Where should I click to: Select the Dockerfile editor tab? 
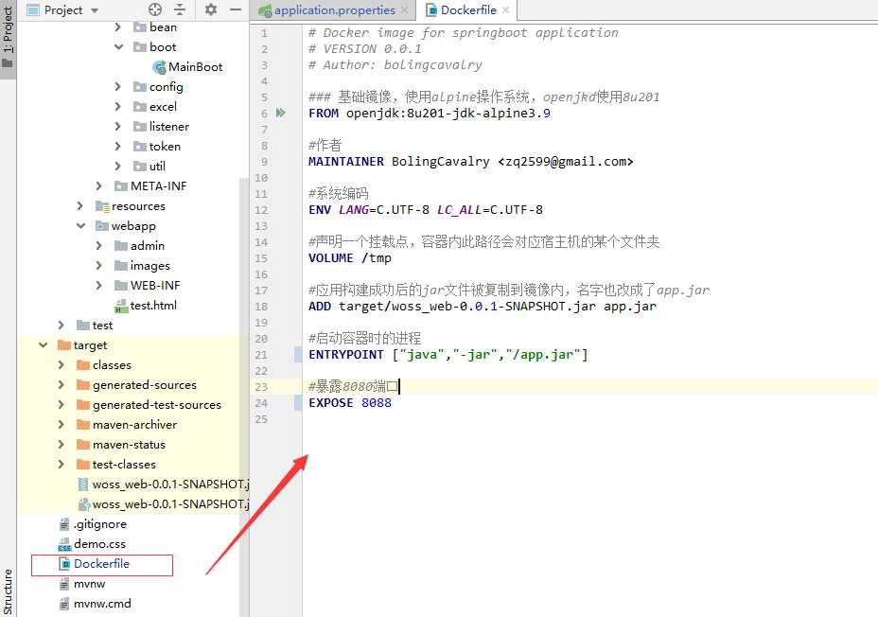pyautogui.click(x=468, y=10)
